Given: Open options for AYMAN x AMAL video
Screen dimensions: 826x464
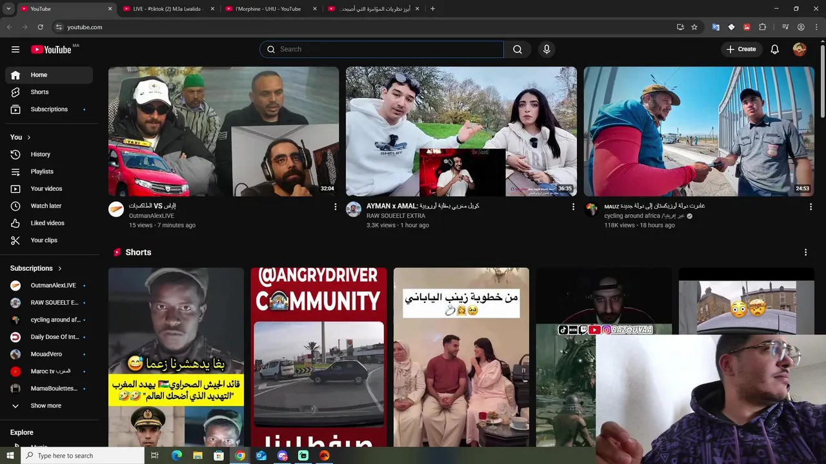Looking at the screenshot, I should click(x=573, y=207).
